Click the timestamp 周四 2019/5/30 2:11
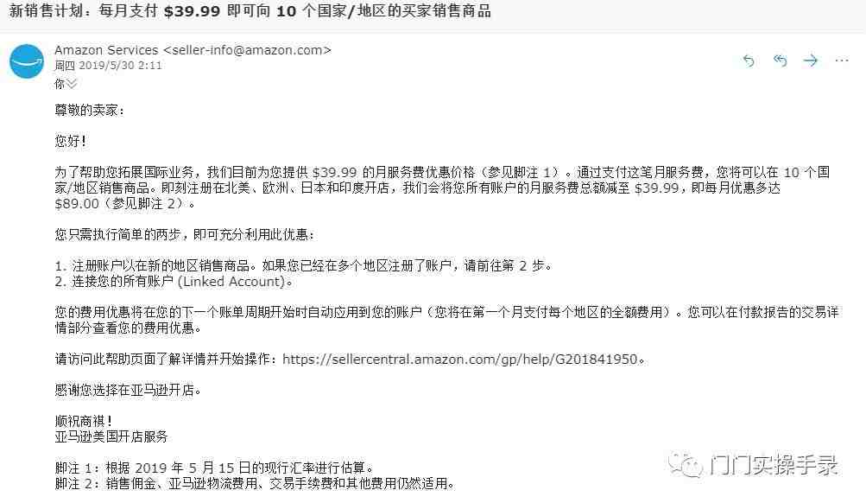 (108, 65)
